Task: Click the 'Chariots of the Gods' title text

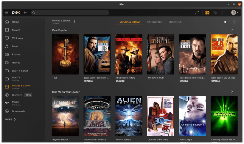Action: (x=158, y=140)
